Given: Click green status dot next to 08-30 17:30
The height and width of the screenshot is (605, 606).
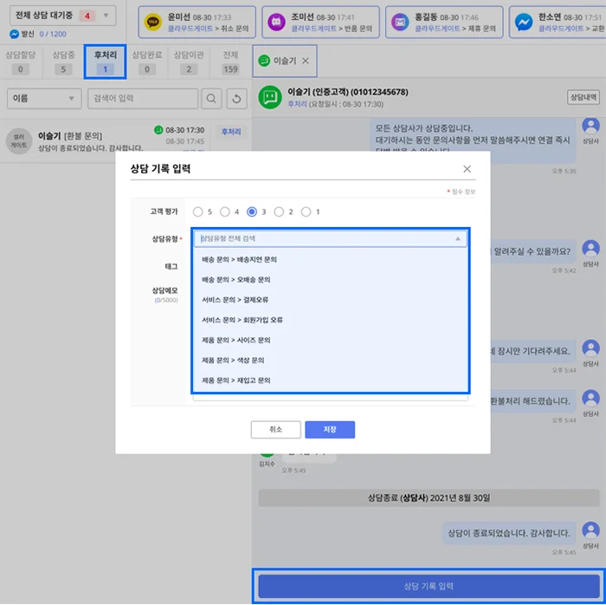Looking at the screenshot, I should click(x=158, y=130).
